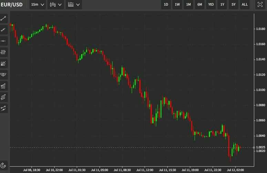Set chart range to 1Y

(222, 4)
